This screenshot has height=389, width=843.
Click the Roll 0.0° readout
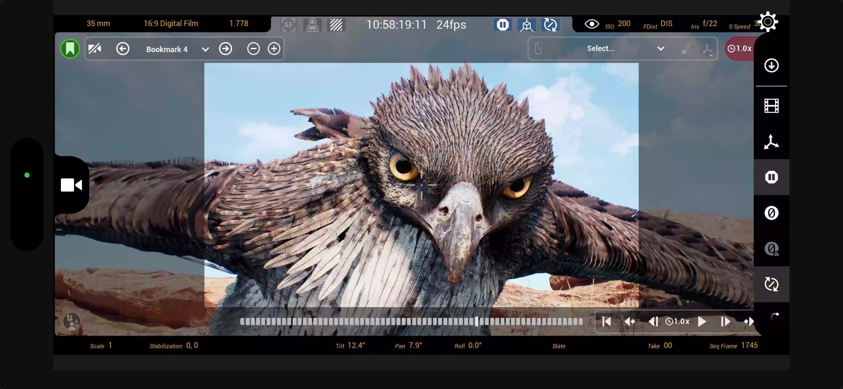468,346
